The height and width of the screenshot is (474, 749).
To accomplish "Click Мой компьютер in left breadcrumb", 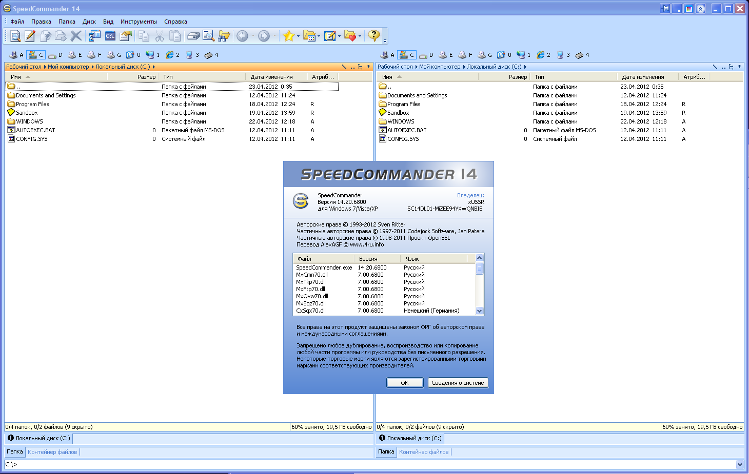I will (x=68, y=67).
